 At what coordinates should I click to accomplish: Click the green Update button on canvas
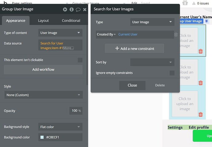tap(202, 136)
